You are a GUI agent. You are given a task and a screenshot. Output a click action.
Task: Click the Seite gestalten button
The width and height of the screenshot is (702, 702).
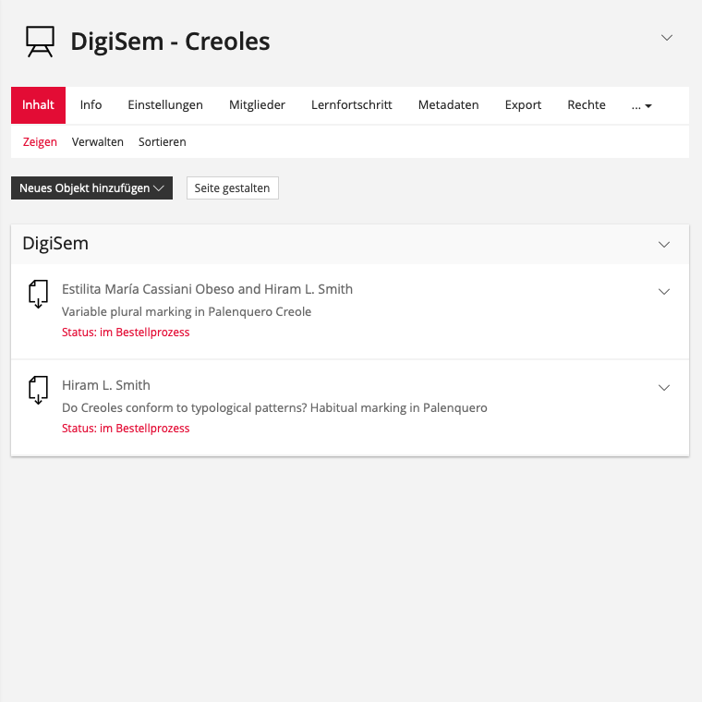click(x=232, y=188)
